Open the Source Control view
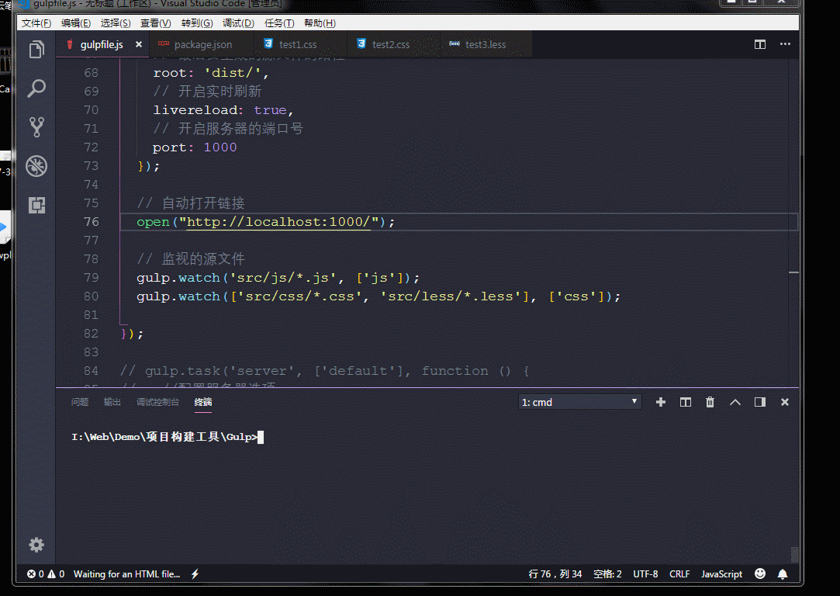 (x=36, y=126)
